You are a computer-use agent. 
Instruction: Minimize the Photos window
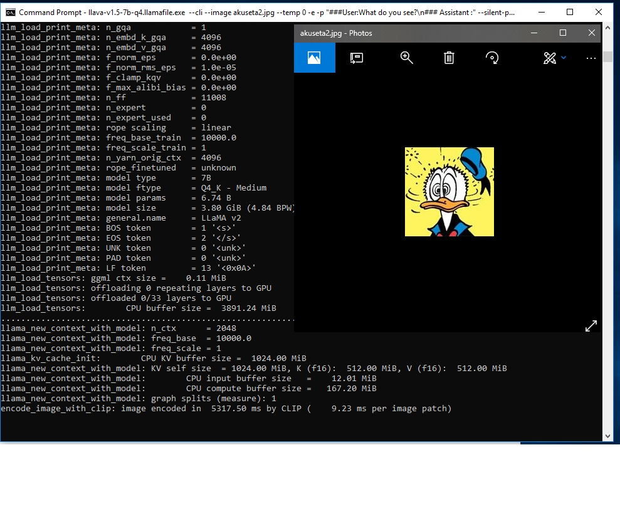[x=534, y=33]
